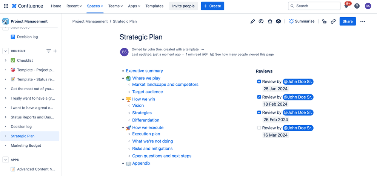Viewport: 377px width, 176px height.
Task: Star this page with the star icon
Action: coord(270,21)
